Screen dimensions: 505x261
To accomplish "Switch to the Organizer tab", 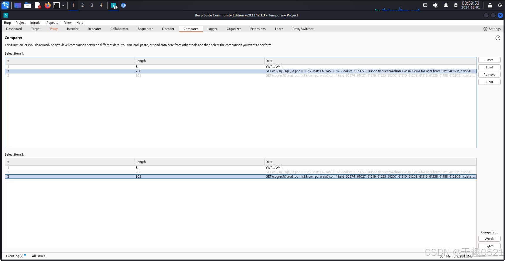I will click(234, 29).
